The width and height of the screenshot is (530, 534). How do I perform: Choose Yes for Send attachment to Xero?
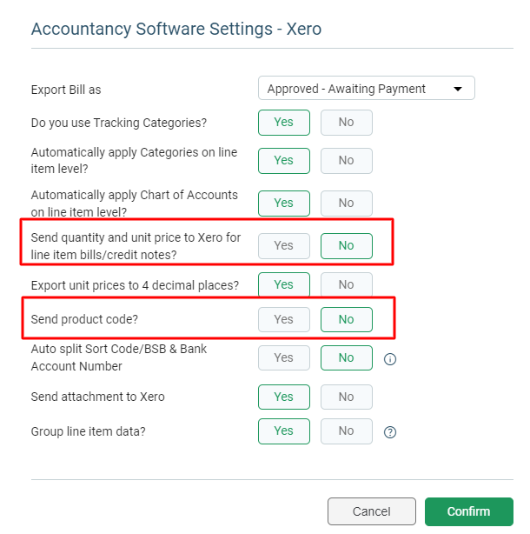pyautogui.click(x=284, y=397)
